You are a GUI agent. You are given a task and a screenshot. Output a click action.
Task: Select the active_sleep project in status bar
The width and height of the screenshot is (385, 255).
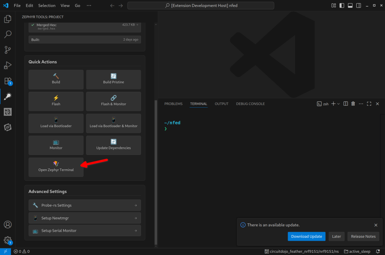point(357,251)
